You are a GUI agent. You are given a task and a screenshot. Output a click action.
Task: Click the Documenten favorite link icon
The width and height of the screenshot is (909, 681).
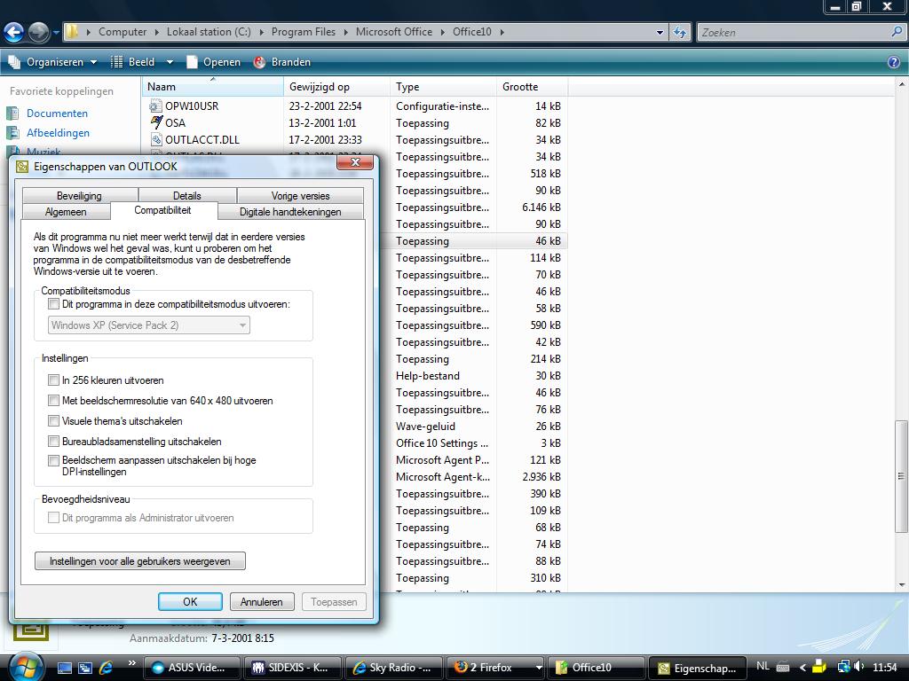coord(12,113)
